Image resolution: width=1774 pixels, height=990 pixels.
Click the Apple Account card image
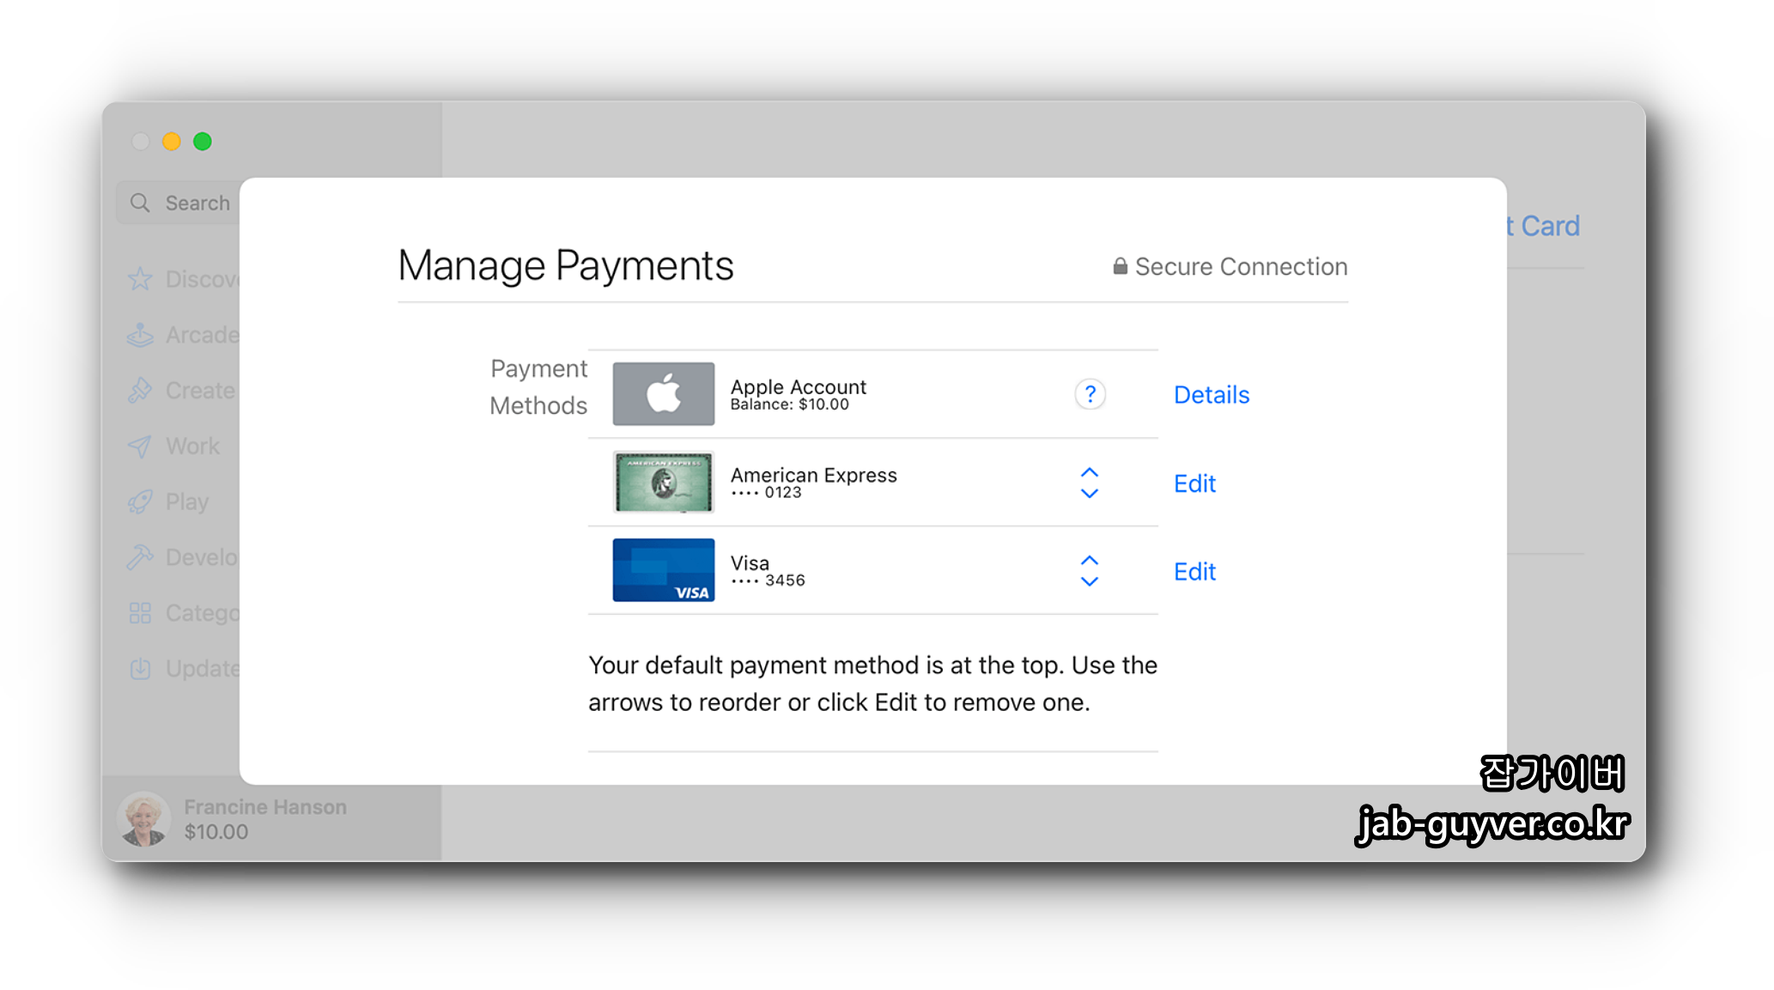click(x=663, y=394)
